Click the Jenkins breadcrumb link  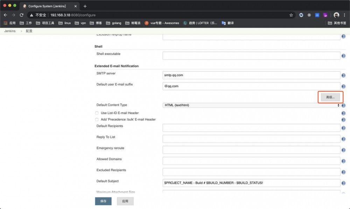click(9, 31)
